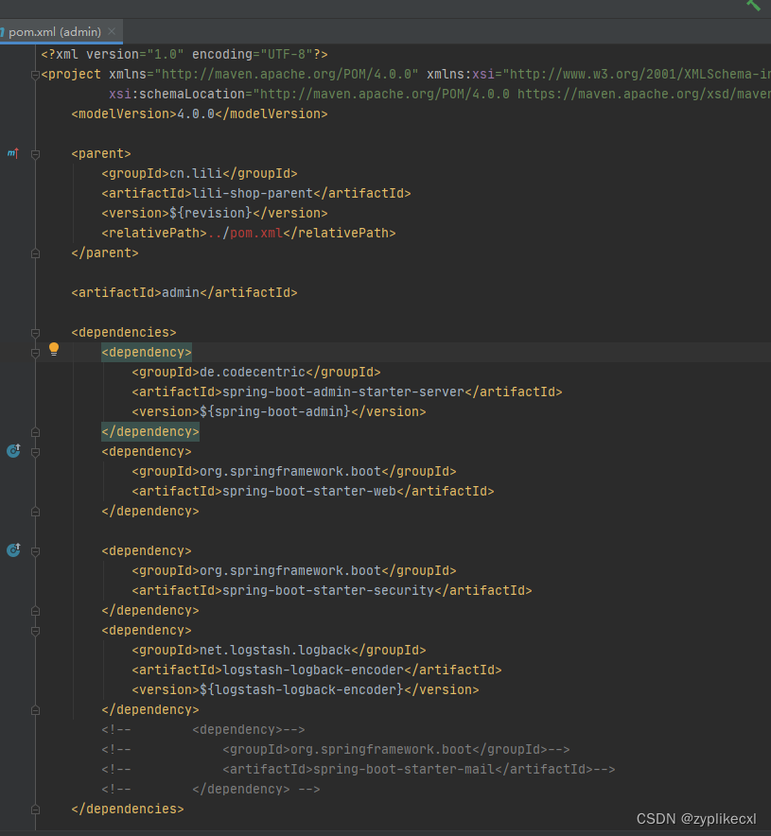
Task: Collapse the de.codecentric dependency block
Action: [x=35, y=352]
